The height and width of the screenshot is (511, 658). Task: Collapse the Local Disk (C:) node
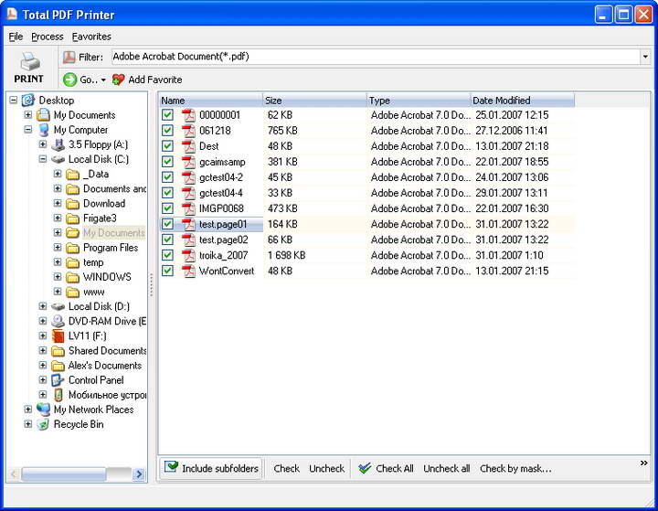point(43,160)
